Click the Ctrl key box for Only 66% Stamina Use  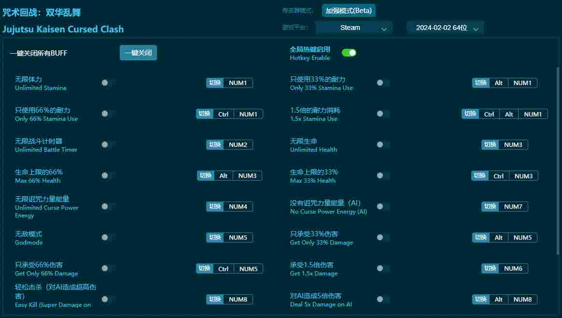(x=223, y=114)
